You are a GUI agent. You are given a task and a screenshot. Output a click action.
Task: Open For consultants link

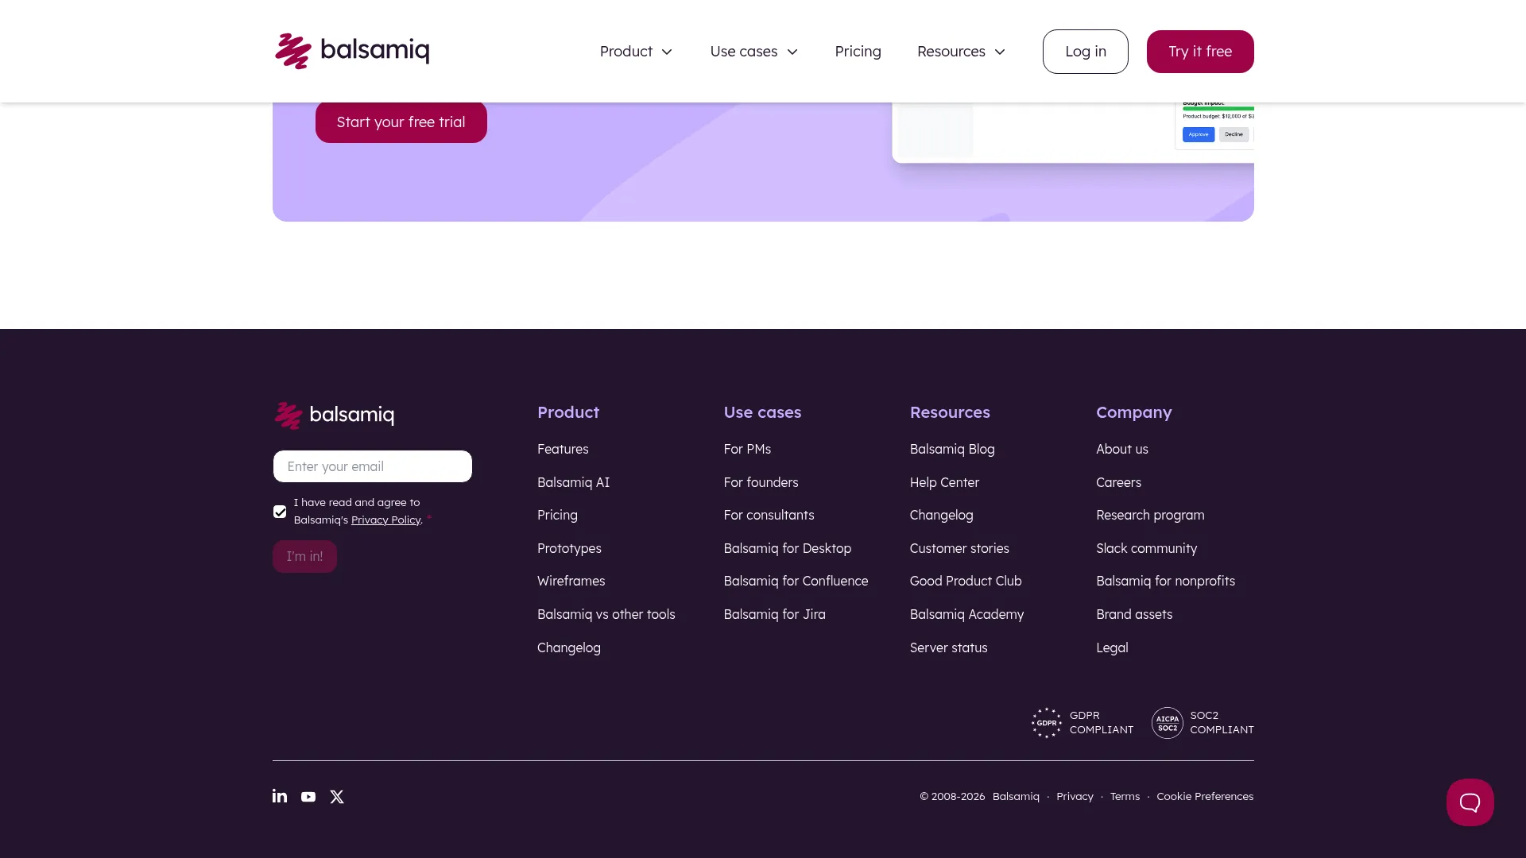[x=769, y=515]
